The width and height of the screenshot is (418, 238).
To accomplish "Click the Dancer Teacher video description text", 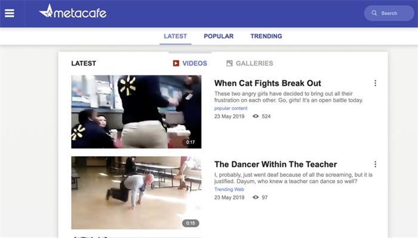I will (294, 178).
